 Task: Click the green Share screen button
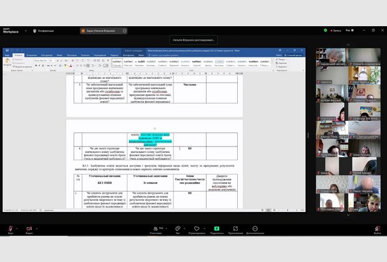point(217,229)
